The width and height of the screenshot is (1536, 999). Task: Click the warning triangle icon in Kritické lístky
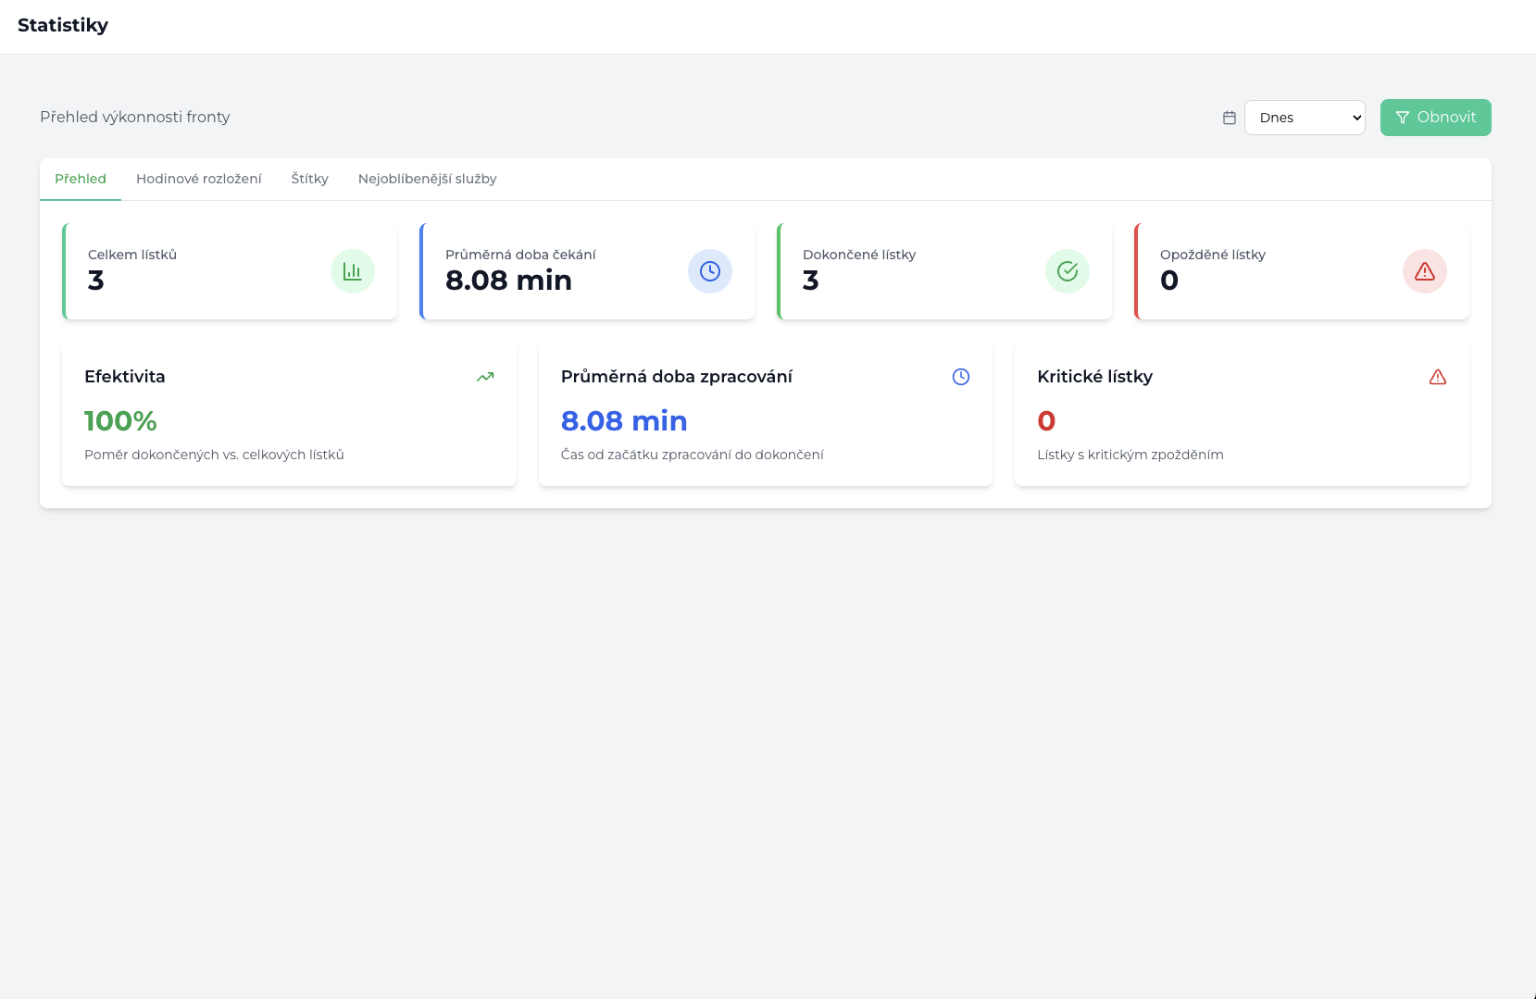[x=1438, y=377]
